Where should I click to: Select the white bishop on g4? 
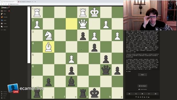(x=48, y=47)
